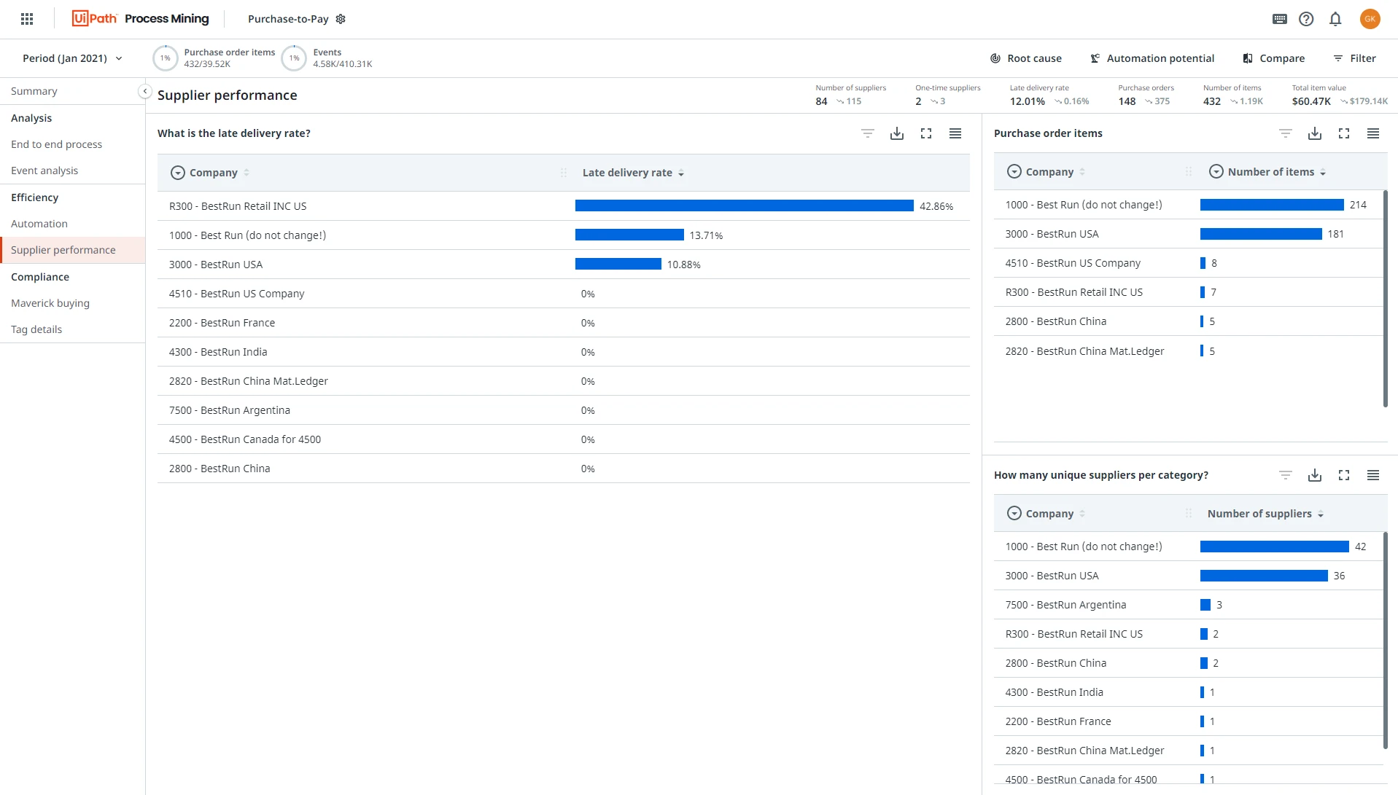This screenshot has width=1398, height=795.
Task: Select 7500 - BestRun Argentina late delivery row
Action: [x=564, y=410]
